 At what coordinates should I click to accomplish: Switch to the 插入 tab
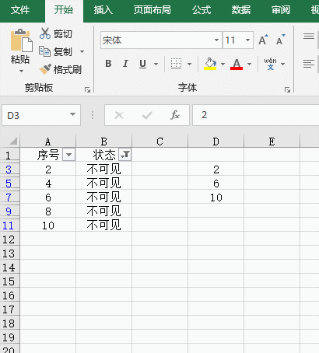(x=103, y=10)
